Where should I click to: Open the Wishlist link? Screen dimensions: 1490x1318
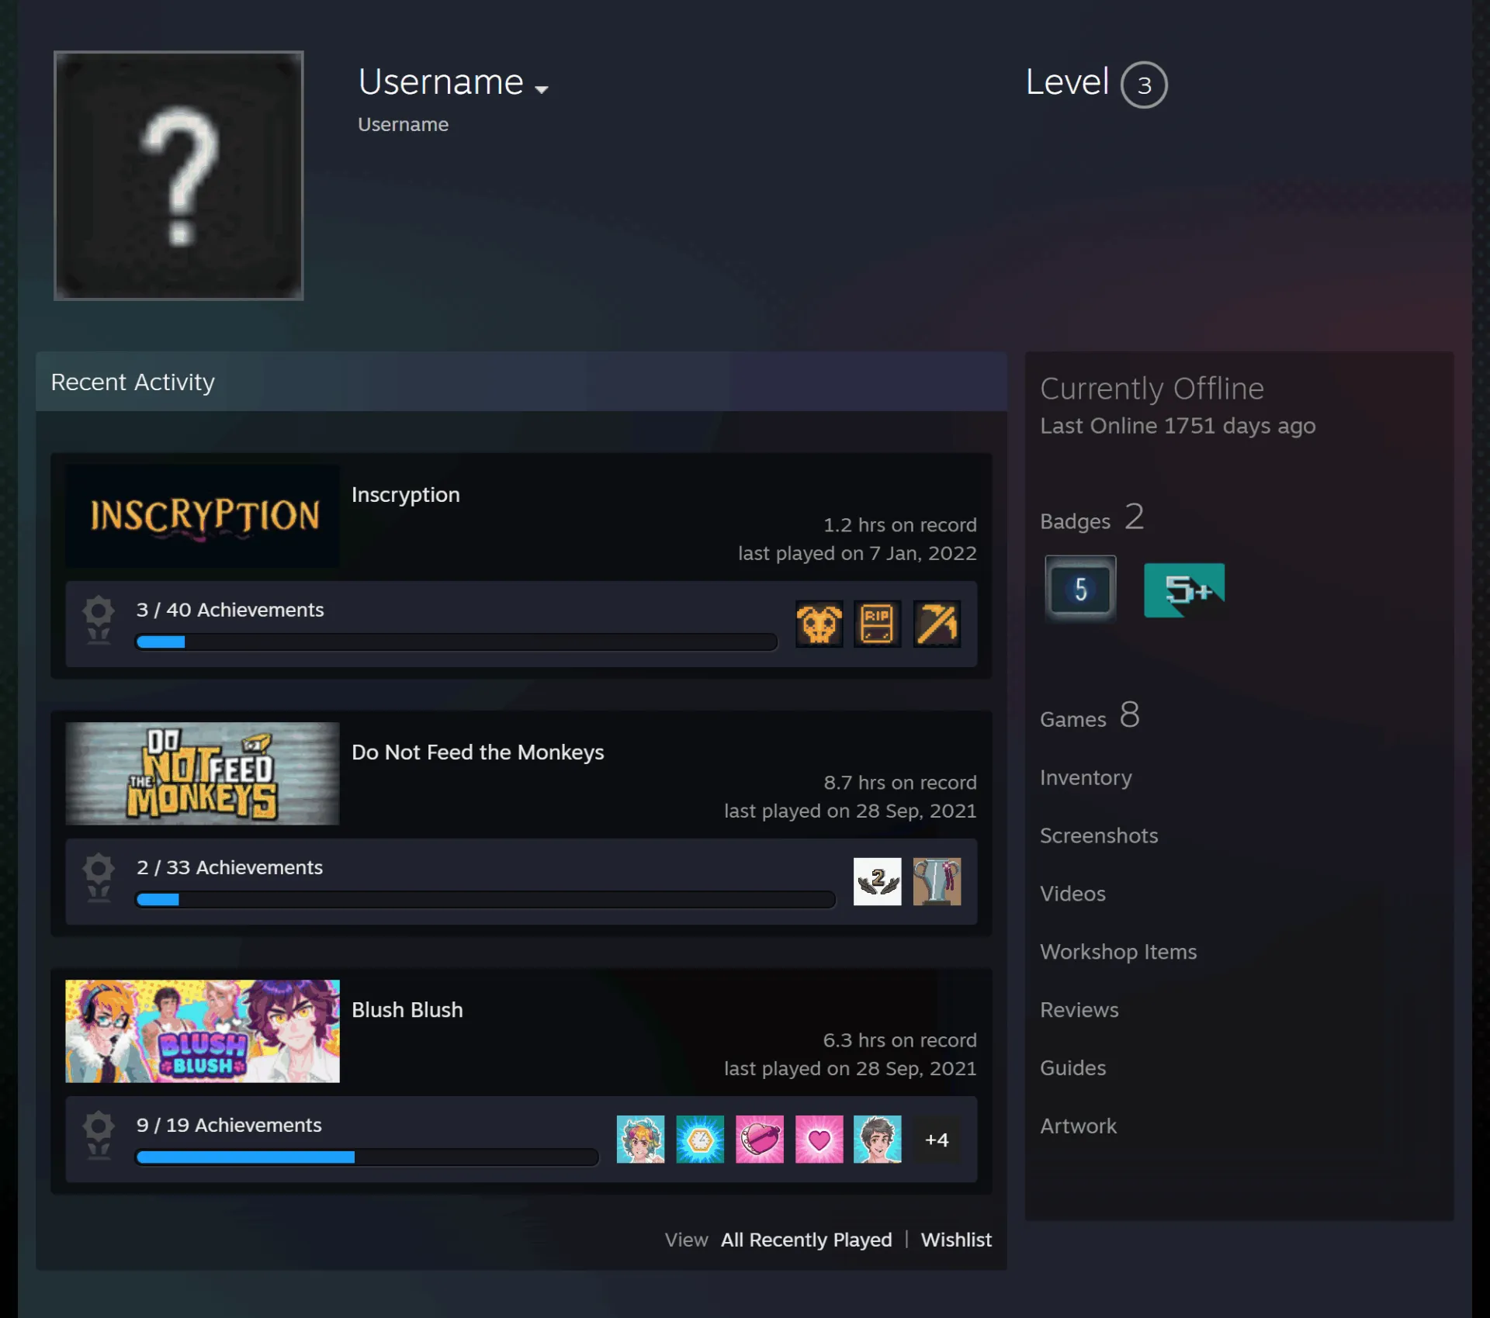coord(956,1240)
